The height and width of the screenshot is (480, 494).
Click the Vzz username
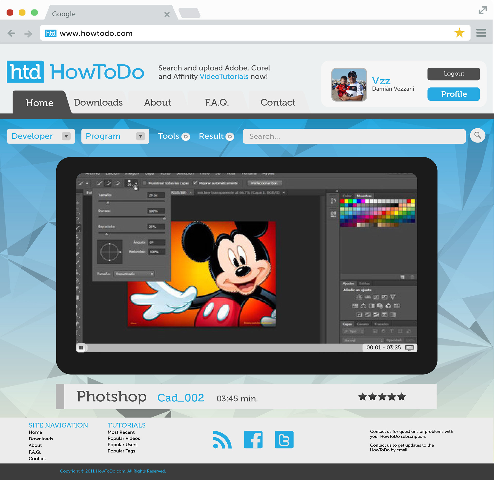click(x=381, y=81)
